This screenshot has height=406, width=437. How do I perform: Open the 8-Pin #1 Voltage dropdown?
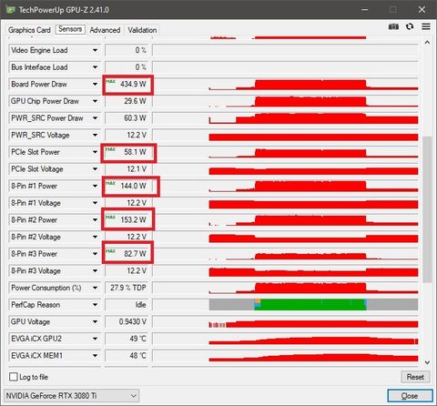pyautogui.click(x=95, y=203)
